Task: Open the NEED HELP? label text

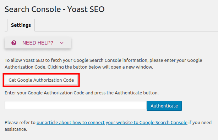Action: click(x=38, y=43)
